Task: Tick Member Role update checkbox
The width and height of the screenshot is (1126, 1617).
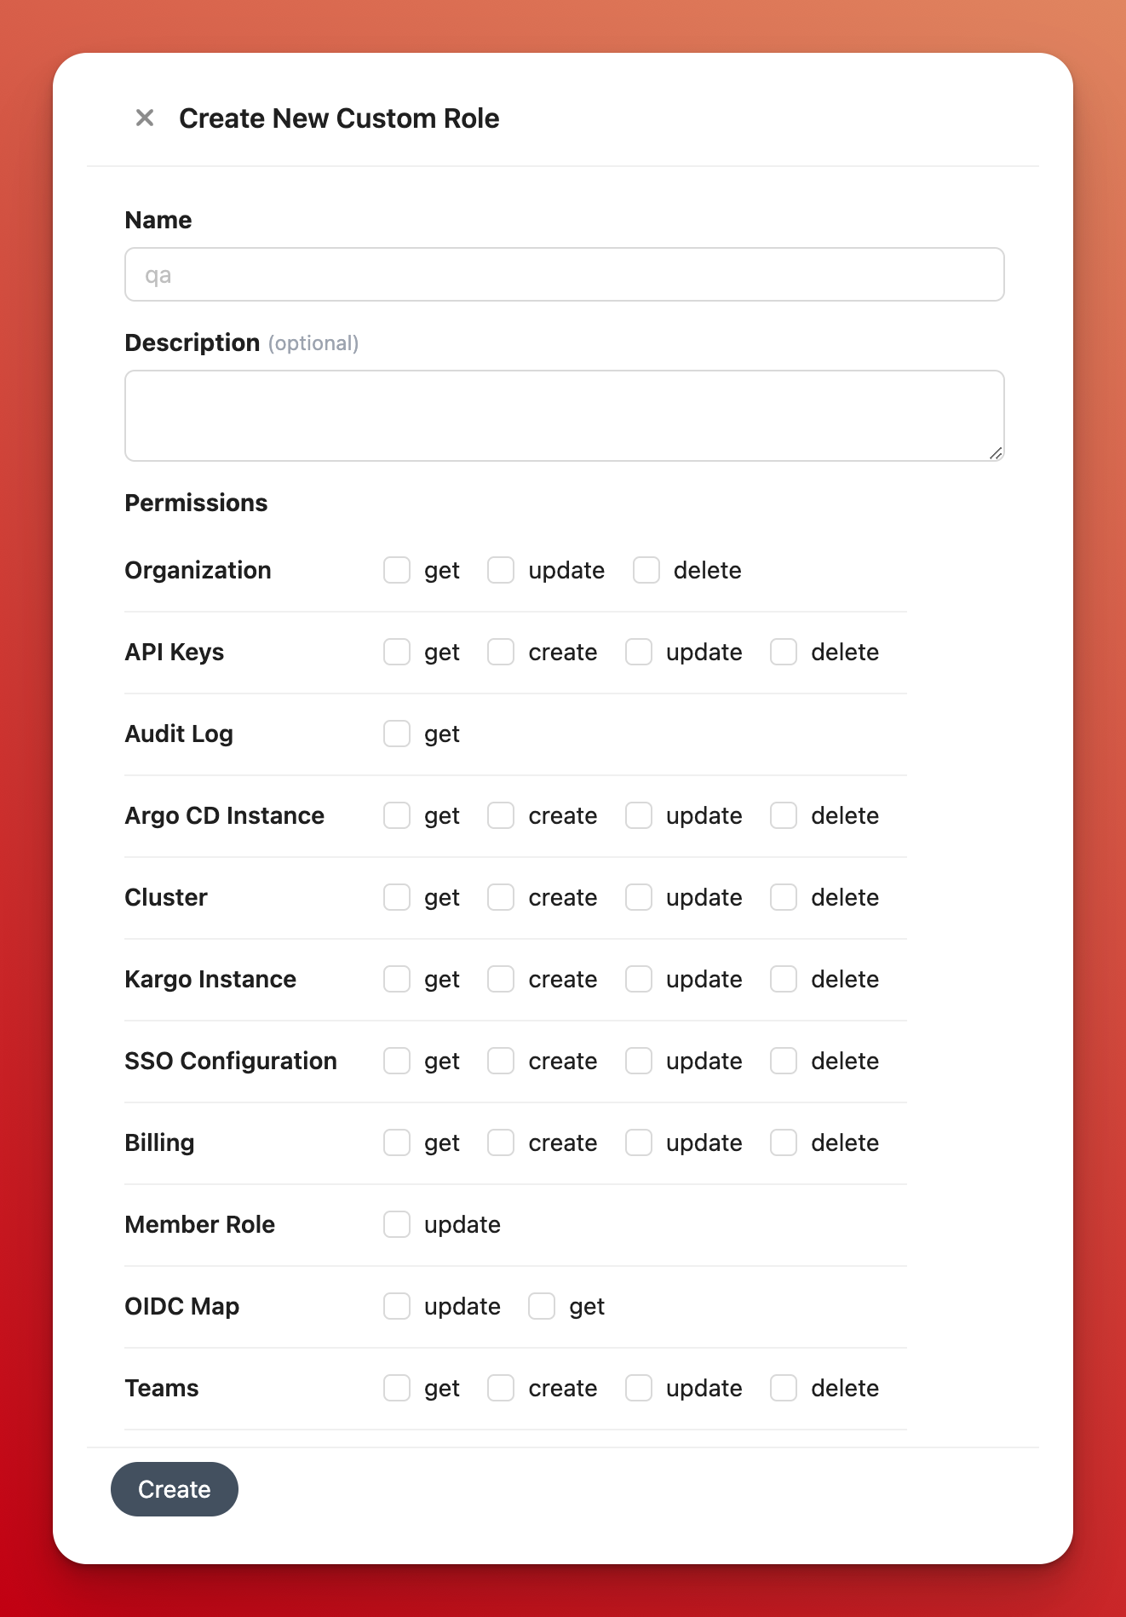Action: coord(397,1224)
